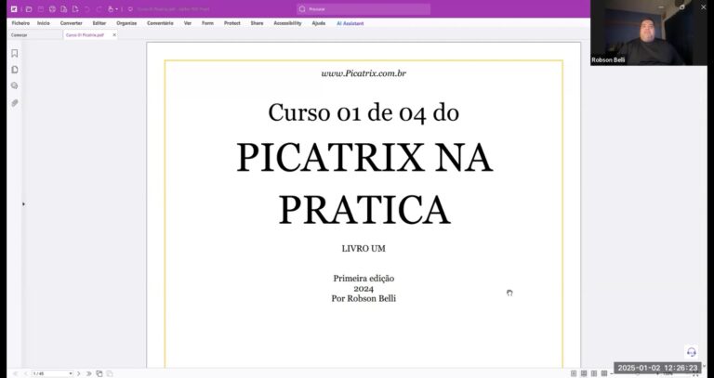Click the support headset icon
The height and width of the screenshot is (378, 714).
691,352
